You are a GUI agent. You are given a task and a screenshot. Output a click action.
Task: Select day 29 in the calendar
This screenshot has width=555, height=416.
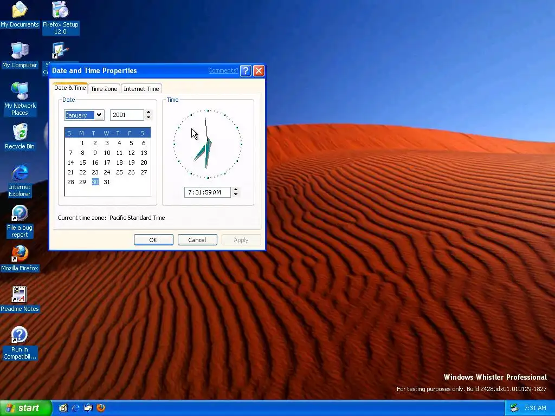tap(82, 182)
